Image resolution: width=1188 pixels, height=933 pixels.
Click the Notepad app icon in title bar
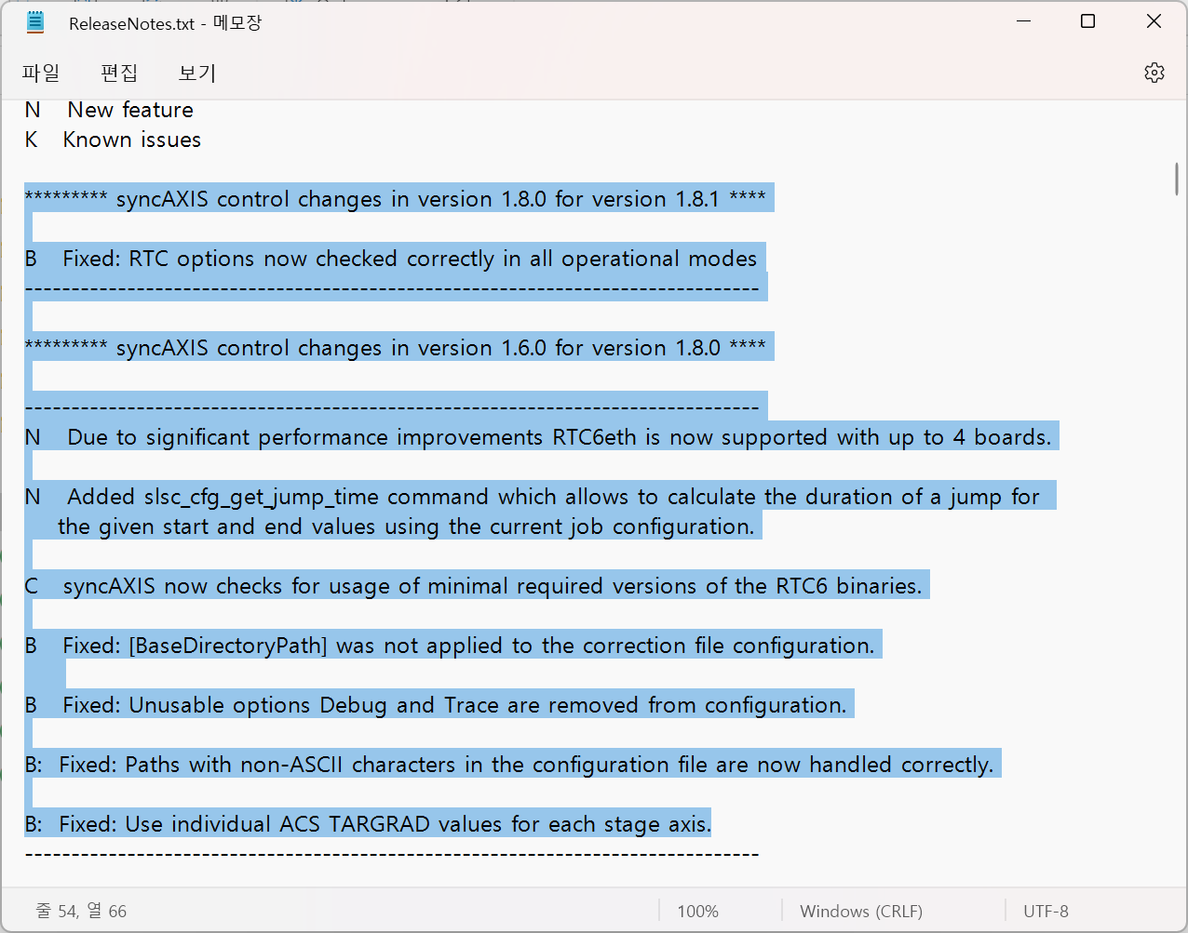coord(35,22)
